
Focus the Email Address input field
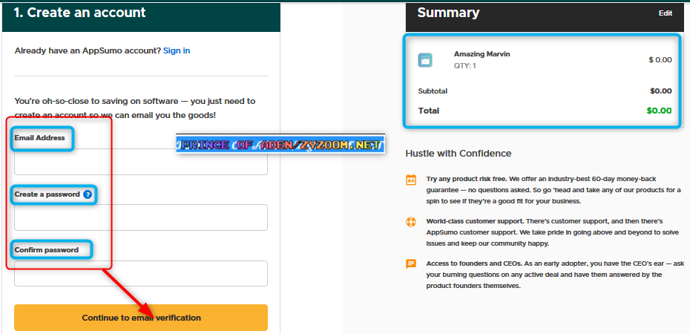[x=141, y=162]
